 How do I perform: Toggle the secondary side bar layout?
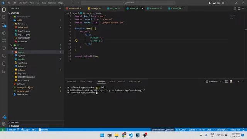click(x=219, y=3)
